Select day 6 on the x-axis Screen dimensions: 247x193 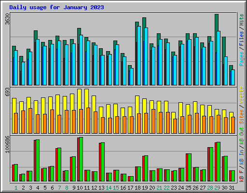pos(52,188)
